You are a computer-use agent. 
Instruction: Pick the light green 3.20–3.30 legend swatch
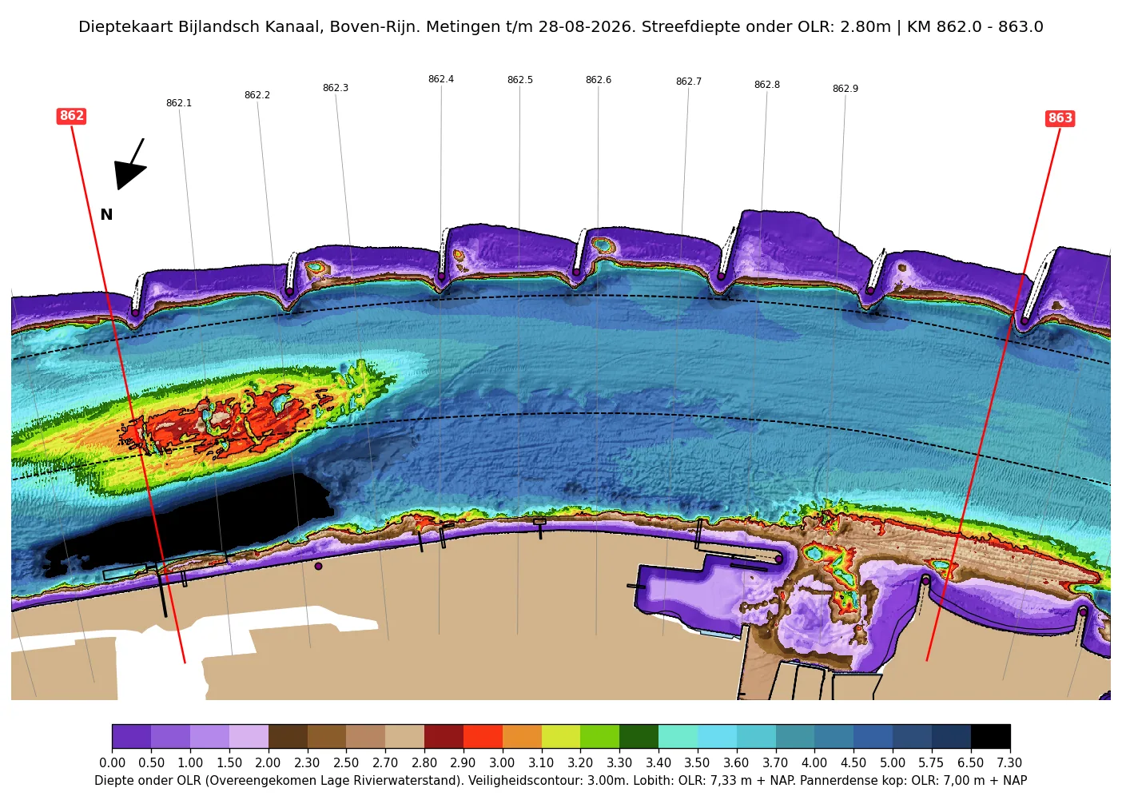(x=600, y=736)
